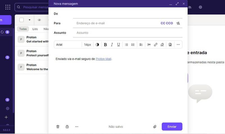The height and width of the screenshot is (134, 225).
Task: Insert a numbered list
Action: 133,45
